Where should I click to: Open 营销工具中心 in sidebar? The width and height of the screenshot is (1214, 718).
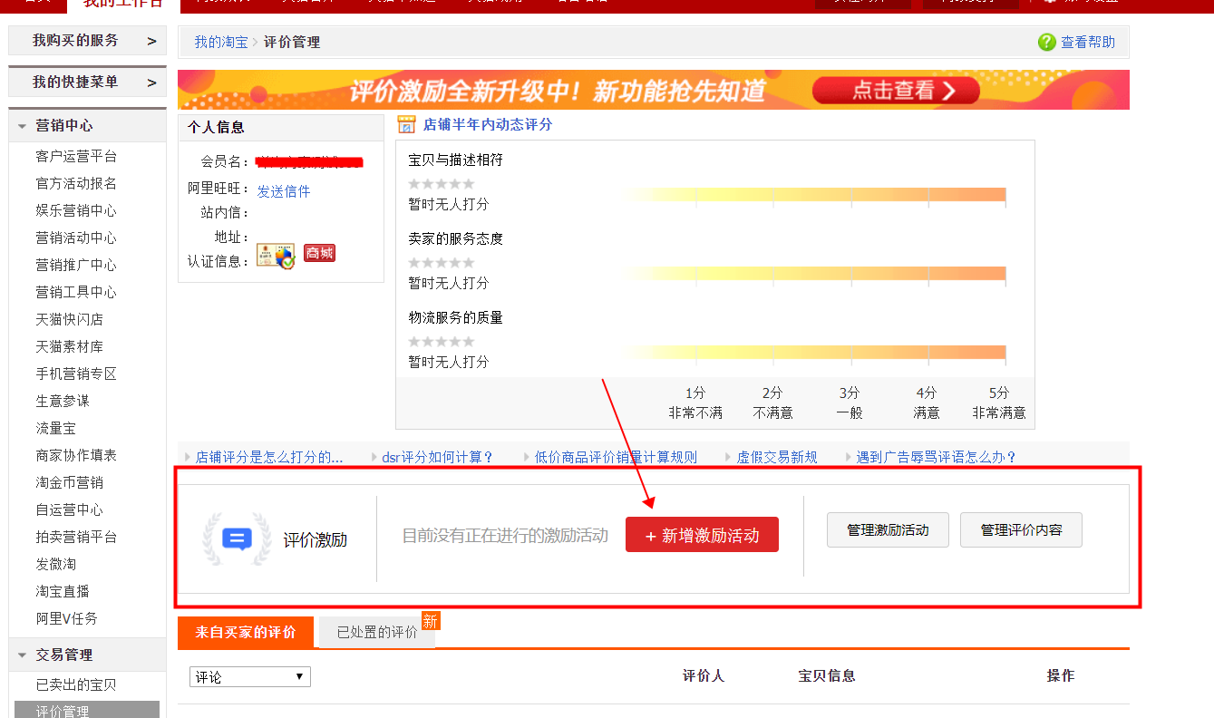pyautogui.click(x=76, y=292)
